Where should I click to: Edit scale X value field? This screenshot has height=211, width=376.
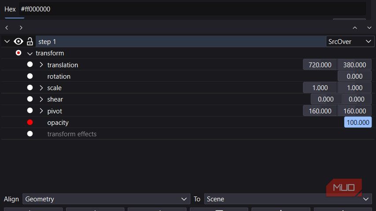[320, 87]
